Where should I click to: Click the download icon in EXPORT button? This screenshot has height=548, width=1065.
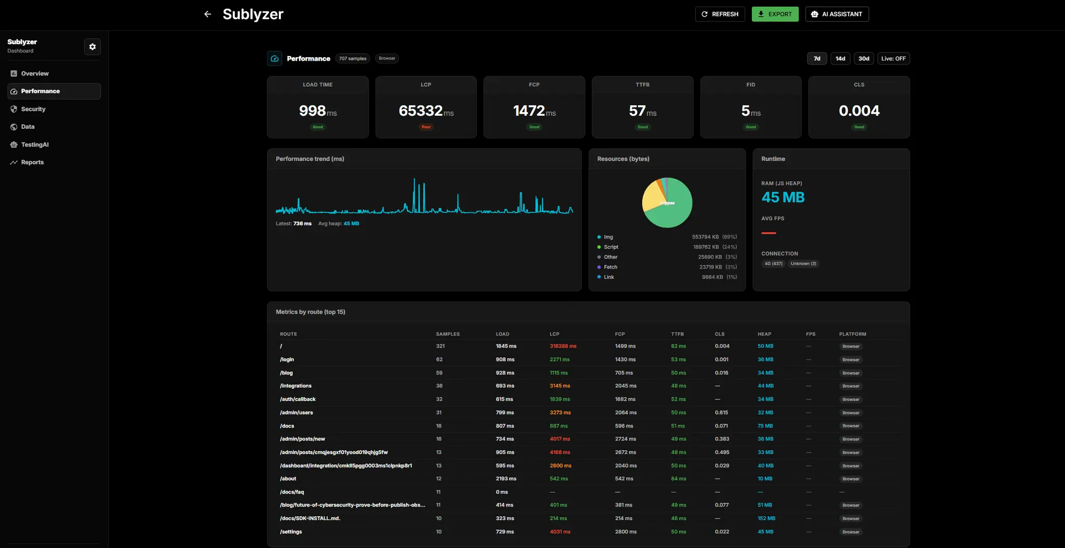(x=761, y=14)
